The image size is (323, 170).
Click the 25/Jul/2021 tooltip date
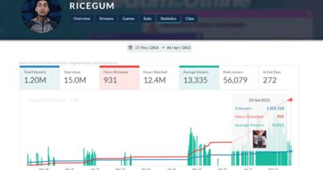[259, 100]
